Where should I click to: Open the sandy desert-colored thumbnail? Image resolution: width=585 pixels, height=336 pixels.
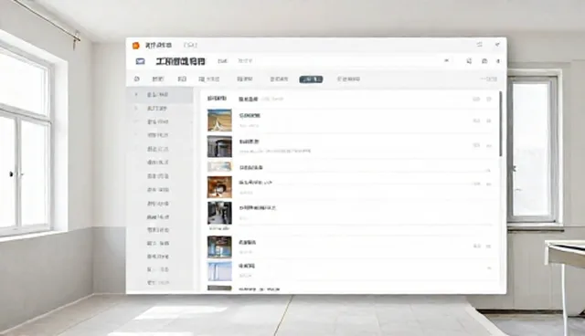[219, 120]
